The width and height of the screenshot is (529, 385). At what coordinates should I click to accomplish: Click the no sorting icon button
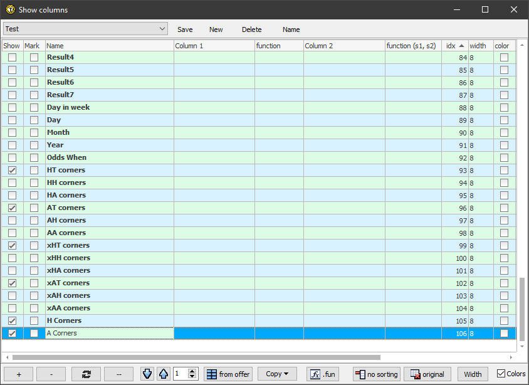376,374
